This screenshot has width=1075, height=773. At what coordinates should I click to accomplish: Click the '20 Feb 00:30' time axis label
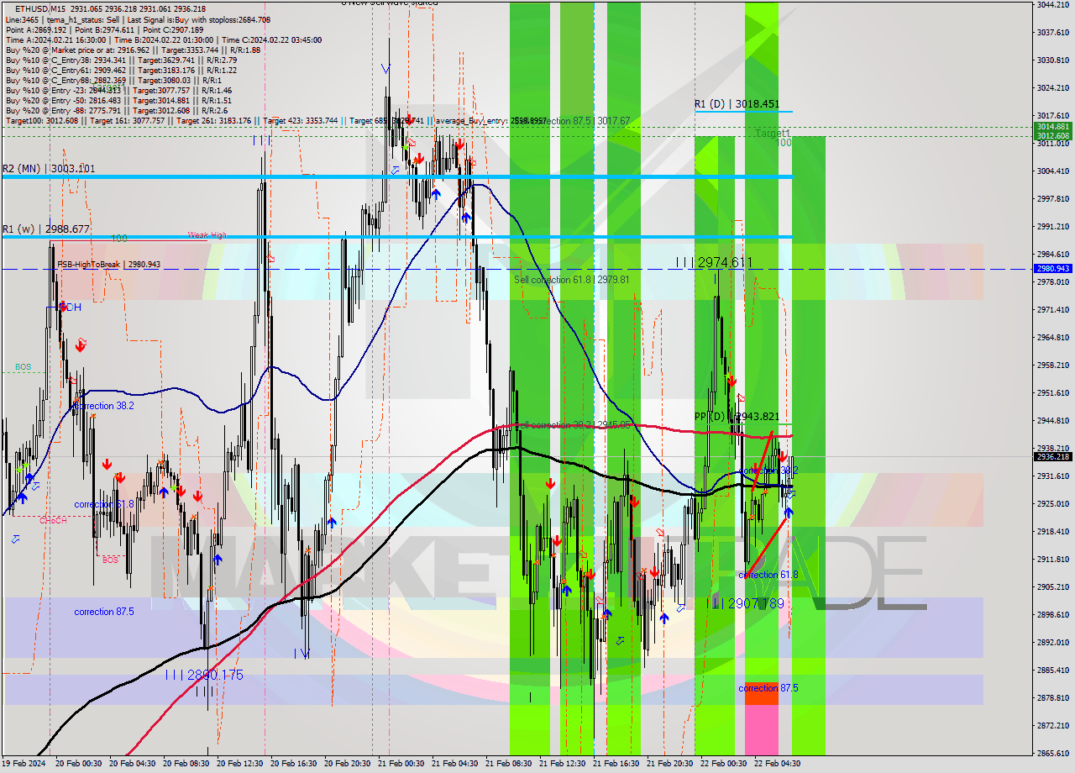tap(78, 764)
